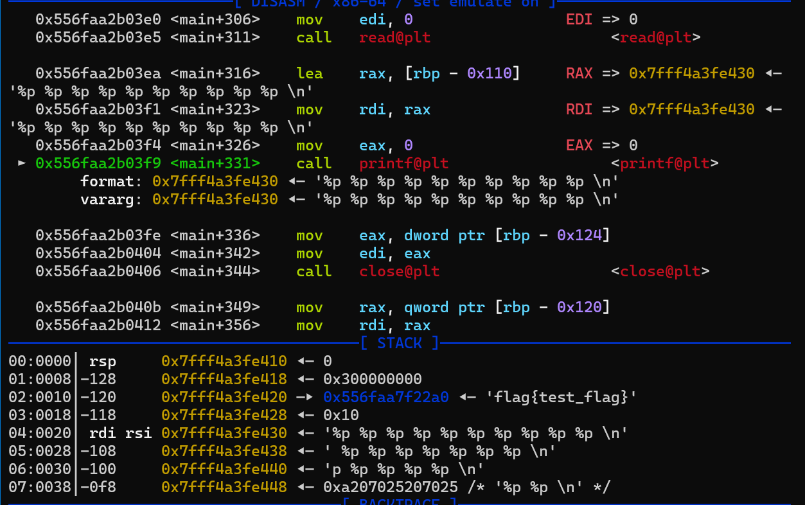Click the red read@plt call operand

(x=394, y=37)
